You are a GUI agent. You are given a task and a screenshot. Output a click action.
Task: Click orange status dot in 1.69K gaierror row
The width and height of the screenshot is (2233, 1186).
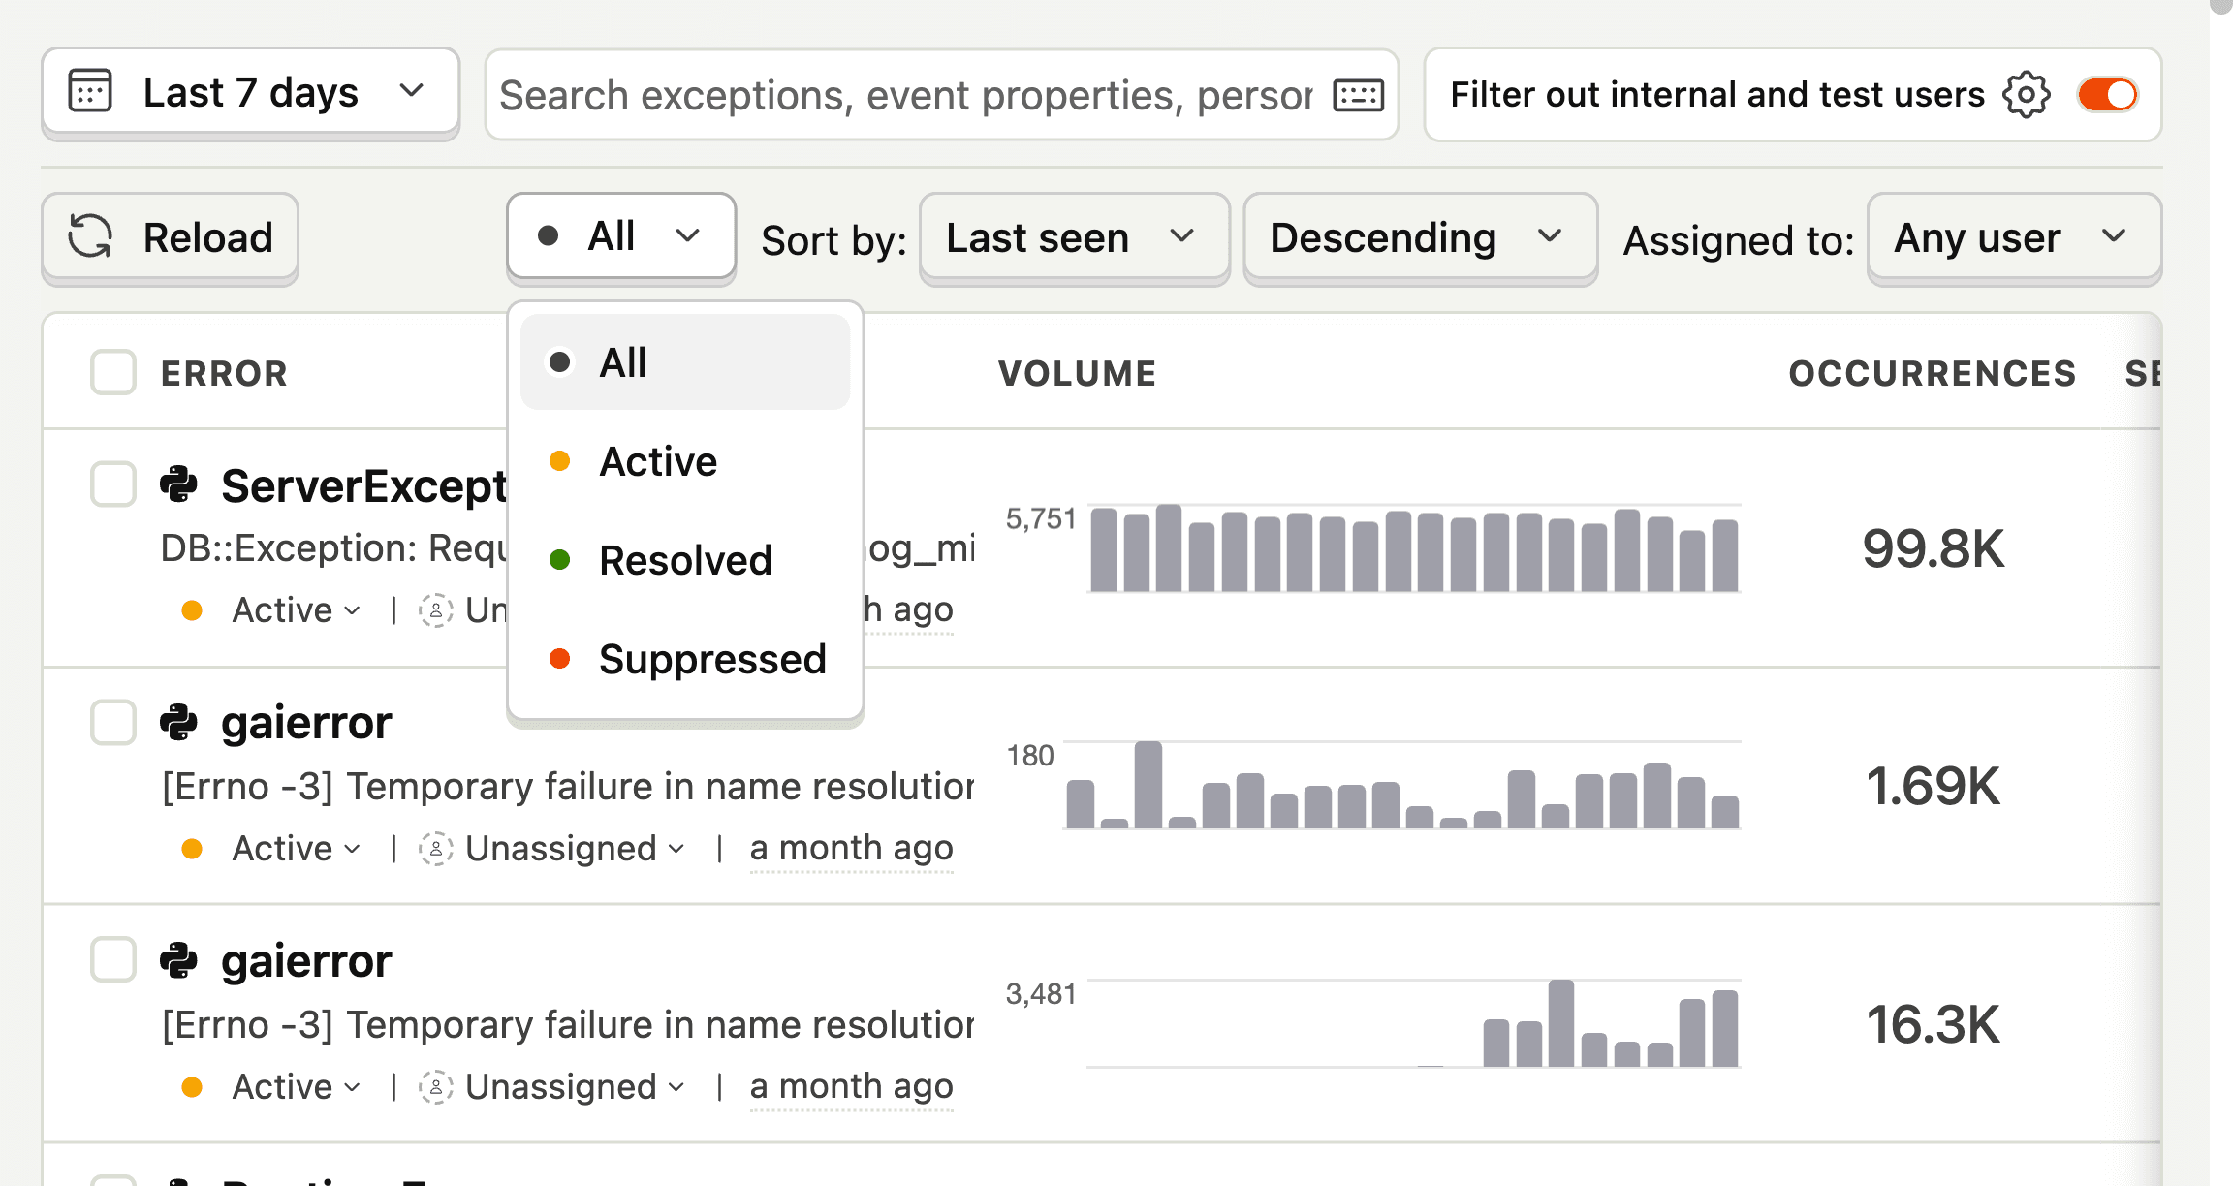tap(192, 849)
